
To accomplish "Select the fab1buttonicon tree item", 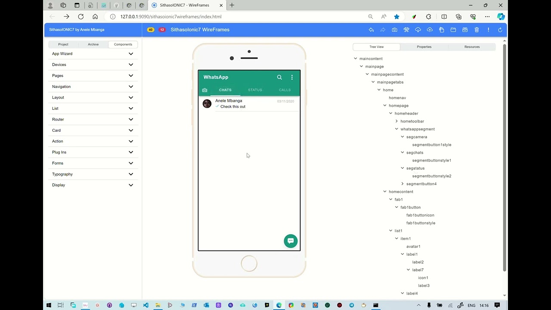I will (420, 215).
